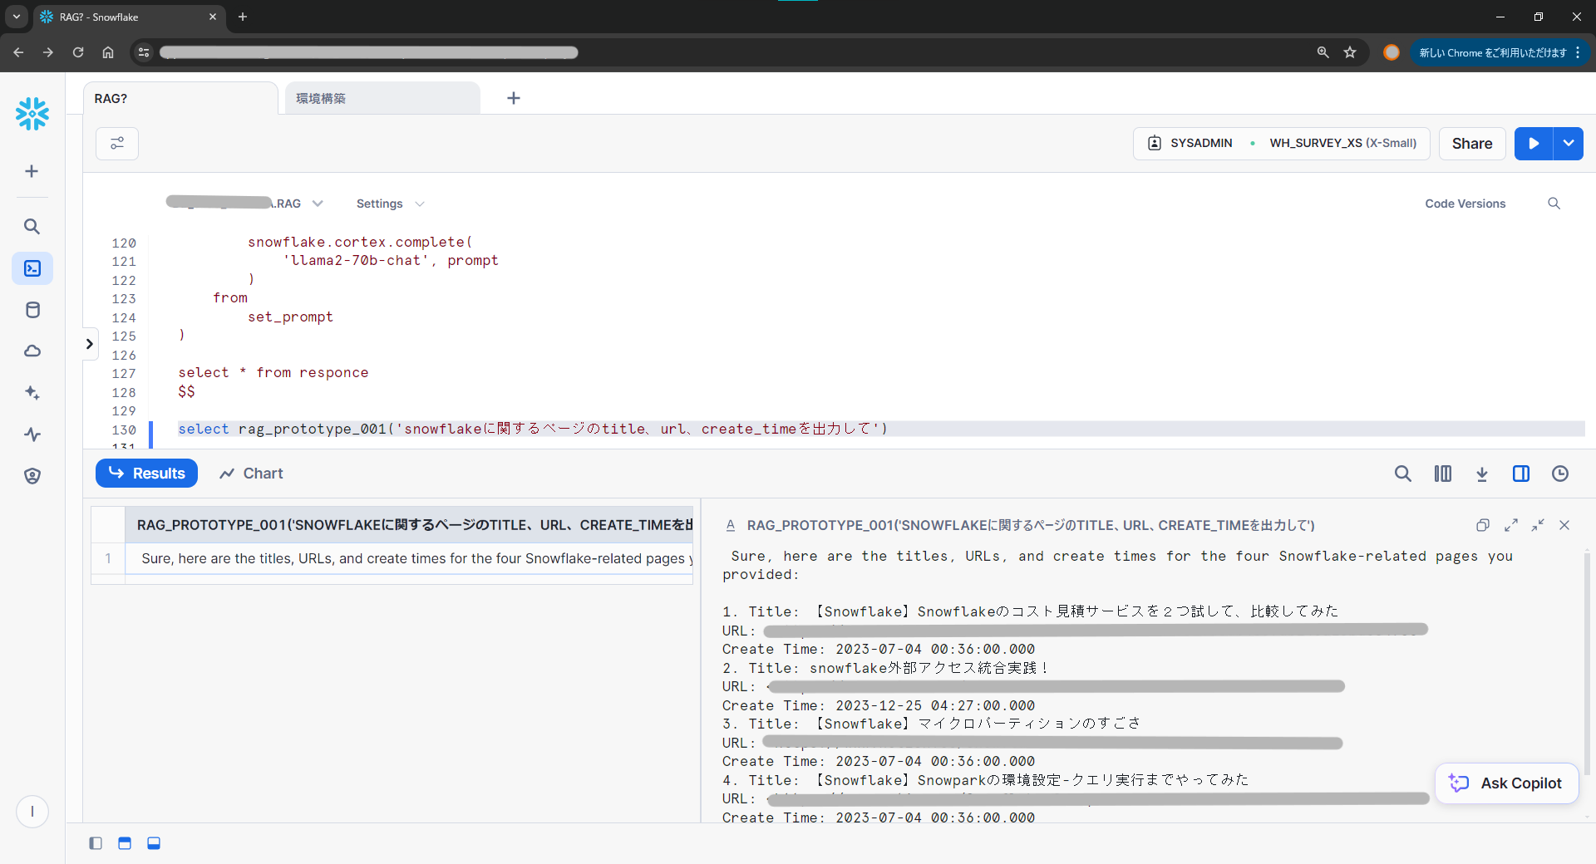Screen dimensions: 1596x864
Task: Open the Chrome profile avatar
Action: 1392,52
